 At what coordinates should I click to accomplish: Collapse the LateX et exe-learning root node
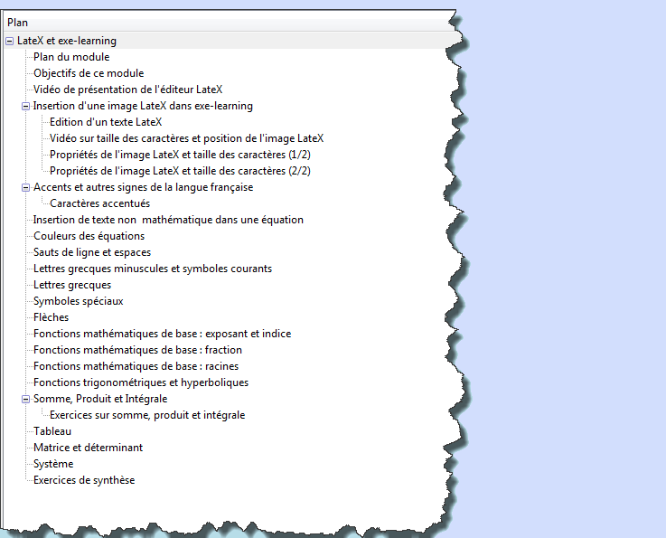coord(9,42)
